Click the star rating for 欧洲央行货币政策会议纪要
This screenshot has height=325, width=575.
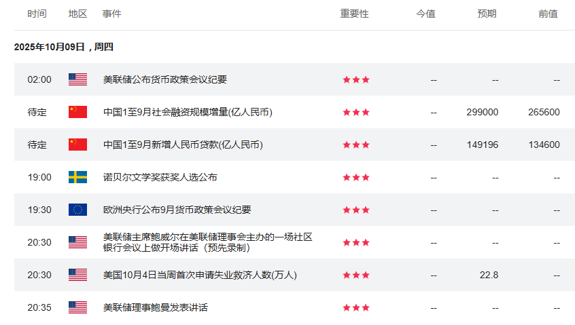(x=356, y=210)
